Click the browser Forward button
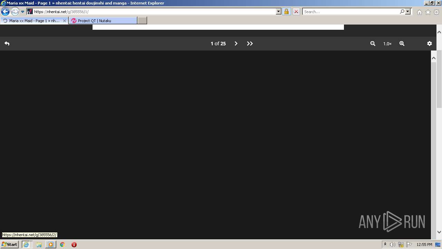This screenshot has width=442, height=249. point(15,11)
